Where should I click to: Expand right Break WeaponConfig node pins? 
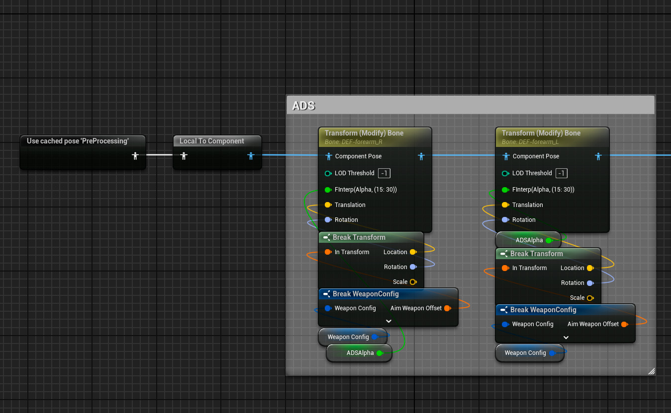(566, 337)
